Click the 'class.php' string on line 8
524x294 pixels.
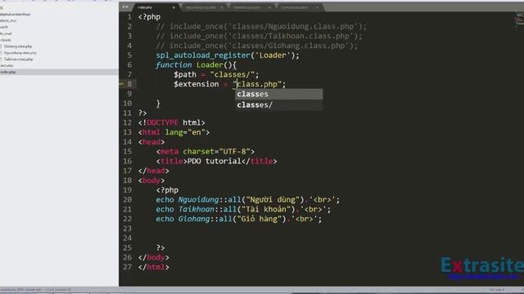point(257,84)
